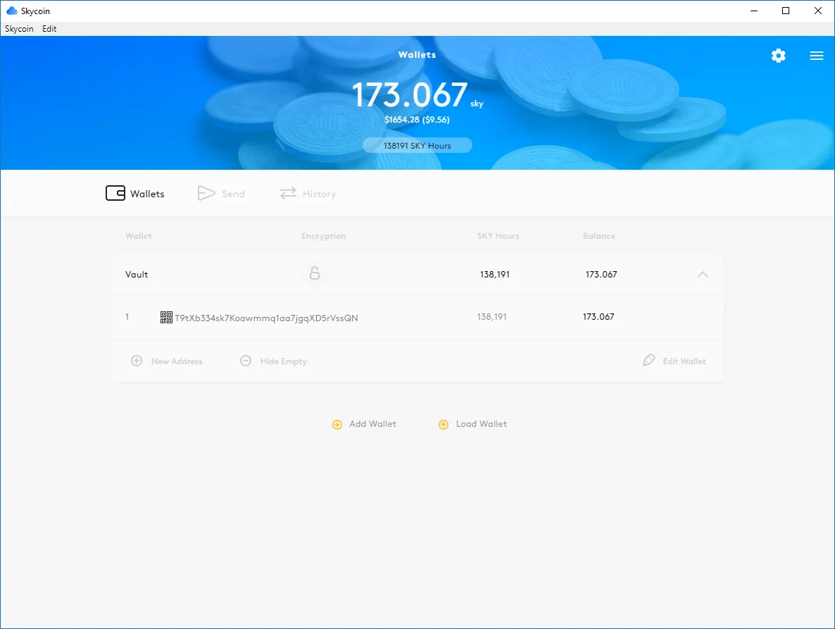Viewport: 835px width, 629px height.
Task: Show QR code for address T9tXb334sk7
Action: (x=166, y=318)
